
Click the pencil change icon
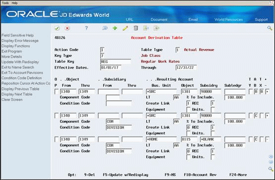click(x=125, y=28)
